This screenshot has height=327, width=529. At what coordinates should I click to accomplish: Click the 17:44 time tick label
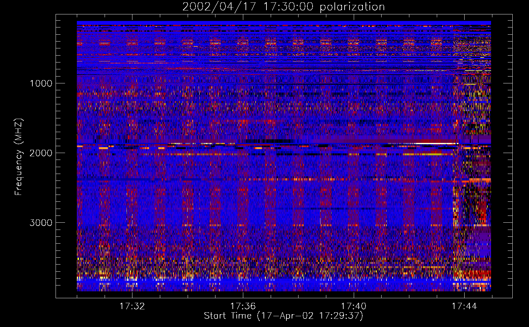(x=465, y=306)
